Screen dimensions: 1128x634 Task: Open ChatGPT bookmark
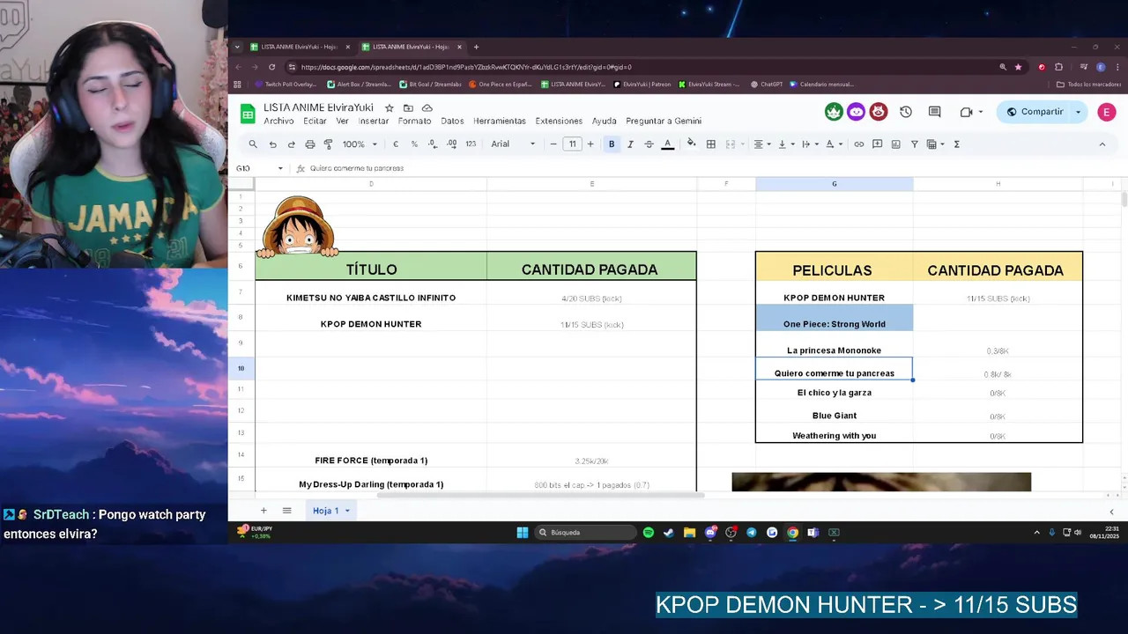[x=766, y=85]
